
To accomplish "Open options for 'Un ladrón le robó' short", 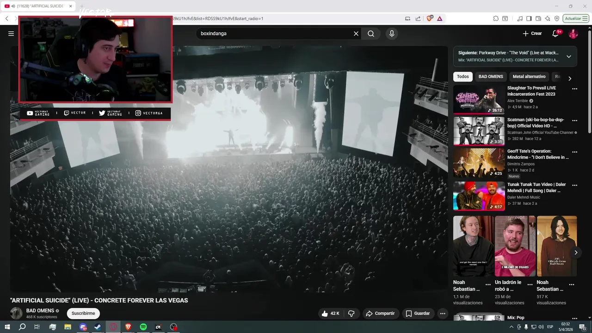I will coord(530,285).
